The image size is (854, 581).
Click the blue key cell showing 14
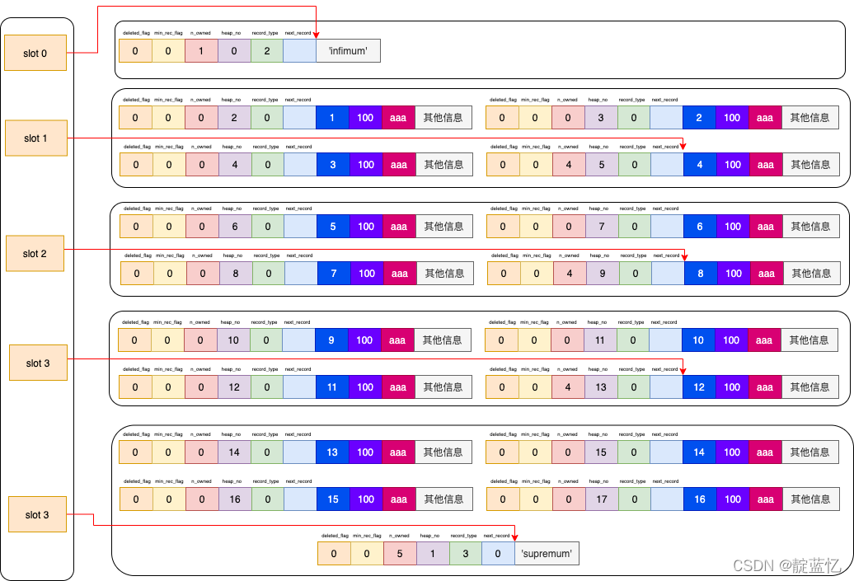coord(699,452)
